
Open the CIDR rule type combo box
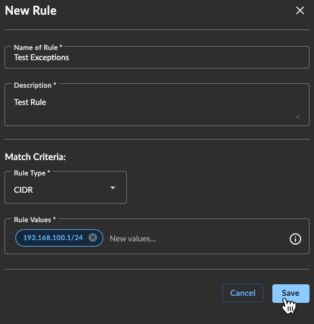click(x=65, y=188)
